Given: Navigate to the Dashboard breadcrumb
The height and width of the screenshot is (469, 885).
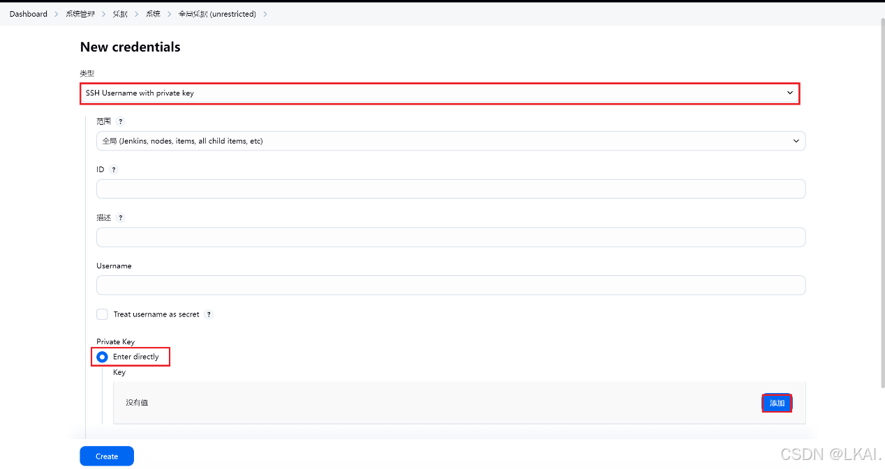Looking at the screenshot, I should pos(28,13).
